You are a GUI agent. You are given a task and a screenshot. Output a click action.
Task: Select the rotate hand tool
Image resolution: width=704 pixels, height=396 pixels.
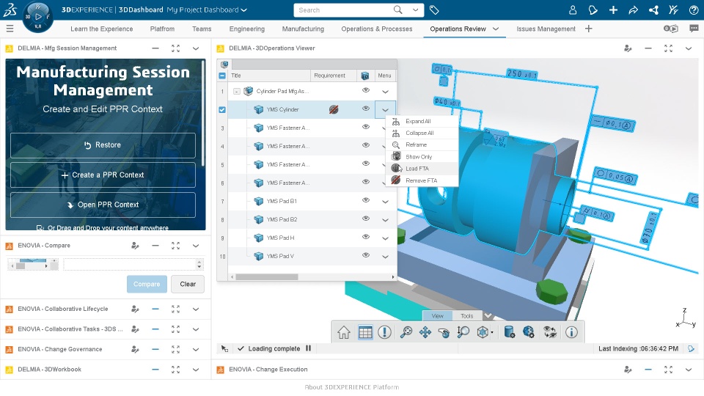(x=444, y=332)
